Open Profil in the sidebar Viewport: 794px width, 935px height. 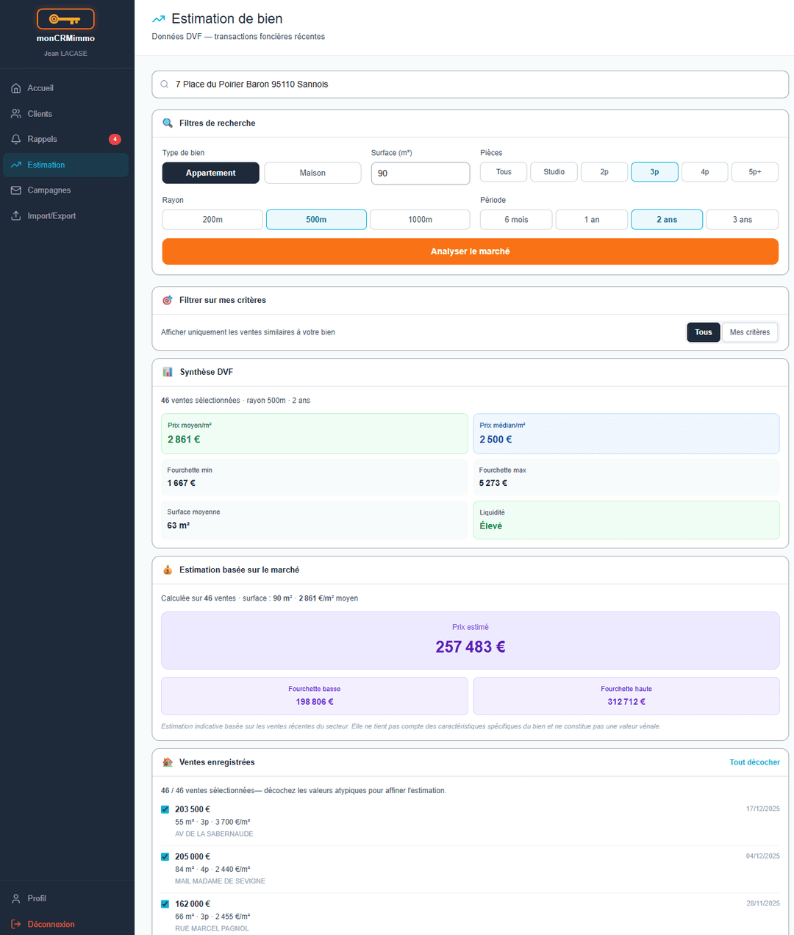click(x=65, y=898)
